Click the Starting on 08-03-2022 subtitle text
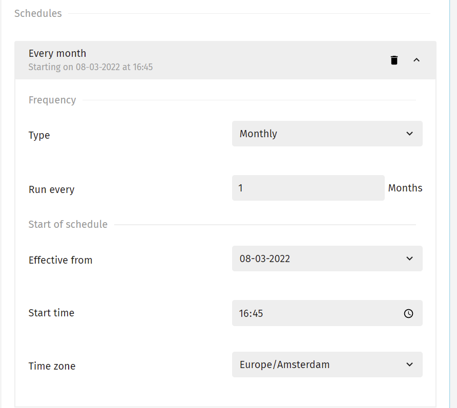 point(91,67)
